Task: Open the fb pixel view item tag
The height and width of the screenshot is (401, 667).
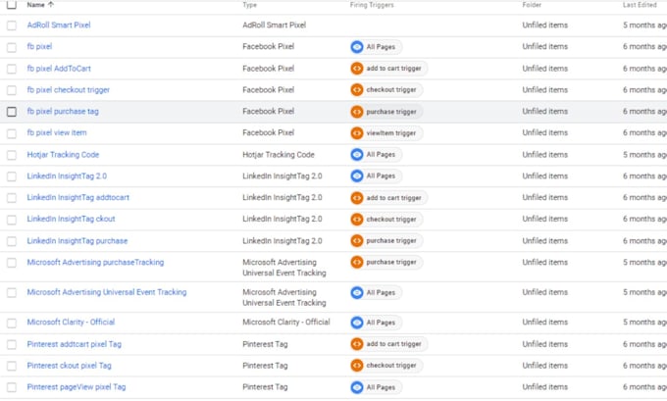Action: point(57,132)
